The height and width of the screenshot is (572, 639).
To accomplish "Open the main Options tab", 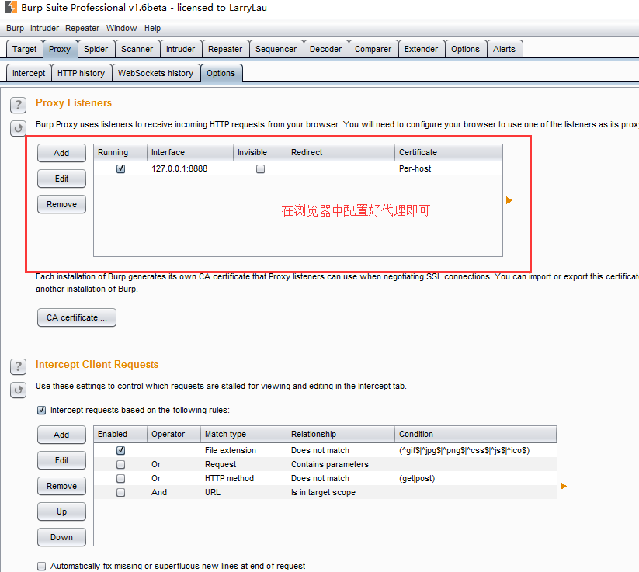I will [x=465, y=49].
